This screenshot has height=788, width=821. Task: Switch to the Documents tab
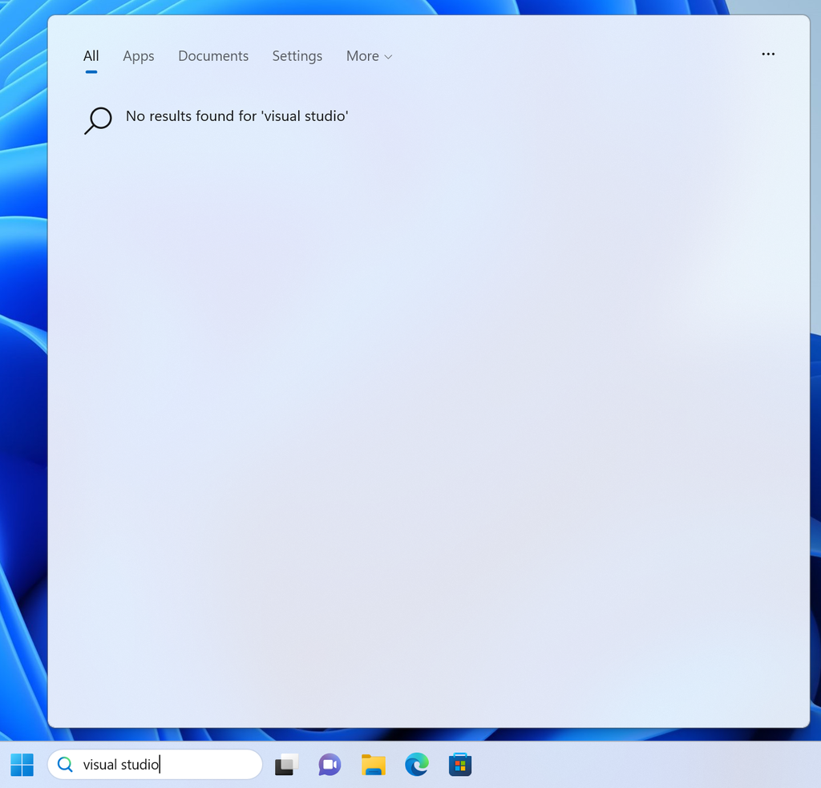[x=212, y=56]
